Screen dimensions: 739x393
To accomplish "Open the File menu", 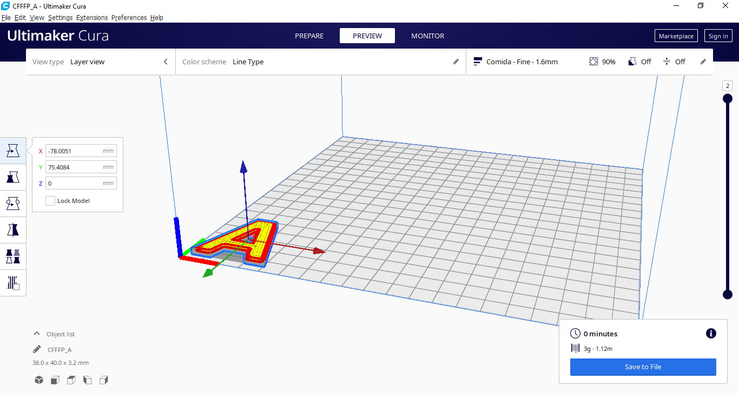I will click(6, 17).
